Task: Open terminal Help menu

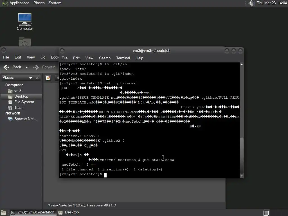Action: pyautogui.click(x=139, y=58)
